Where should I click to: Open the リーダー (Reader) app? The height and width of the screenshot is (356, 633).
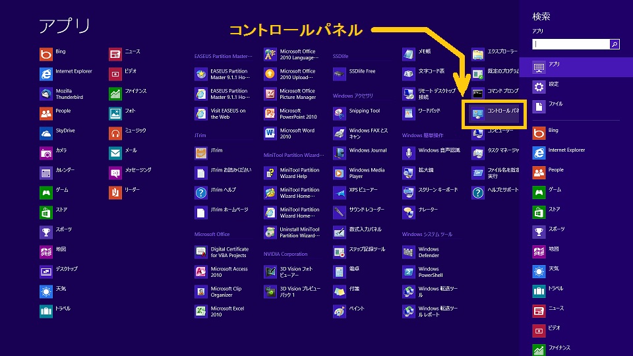click(x=125, y=193)
